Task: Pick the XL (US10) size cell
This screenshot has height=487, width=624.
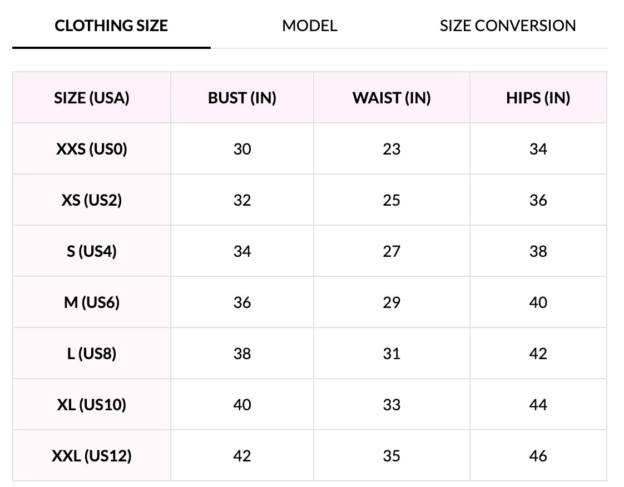Action: (92, 405)
